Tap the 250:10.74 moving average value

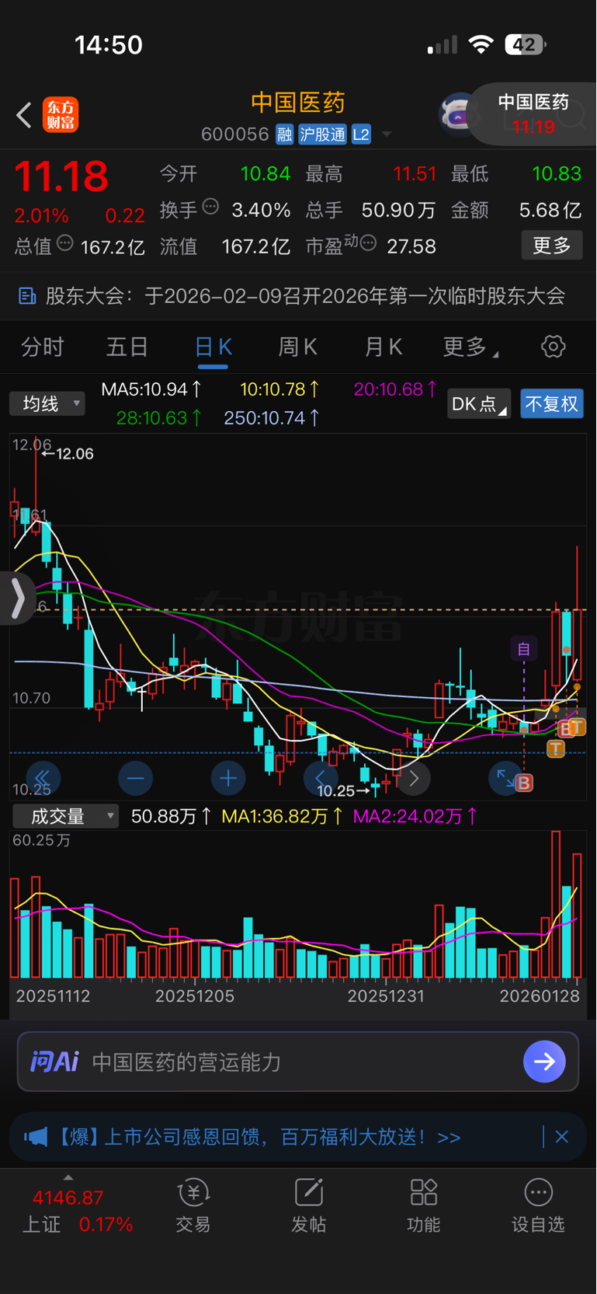pos(272,418)
